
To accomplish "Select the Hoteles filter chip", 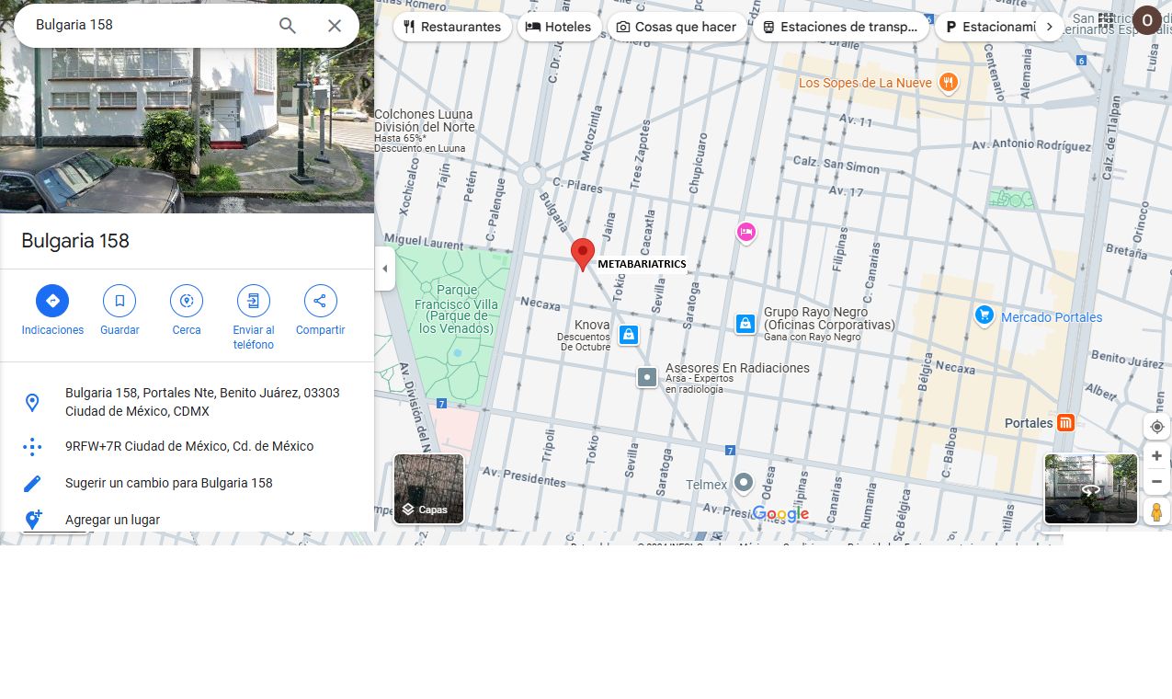I will coord(558,27).
